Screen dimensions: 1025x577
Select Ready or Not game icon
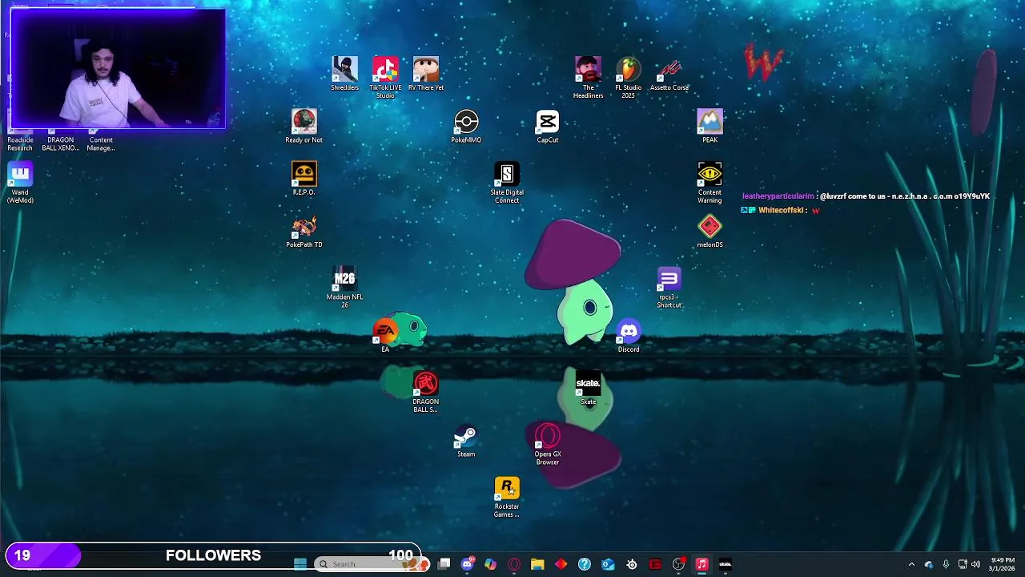pos(304,127)
